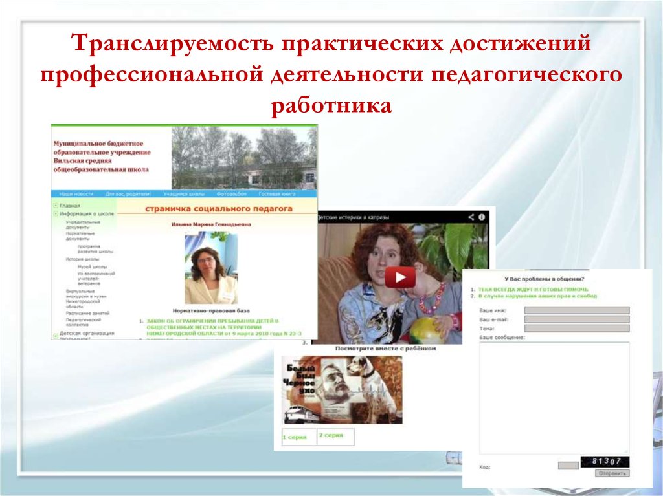Open the 'Гостевая книга' navigation item
The image size is (663, 496).
(x=277, y=193)
